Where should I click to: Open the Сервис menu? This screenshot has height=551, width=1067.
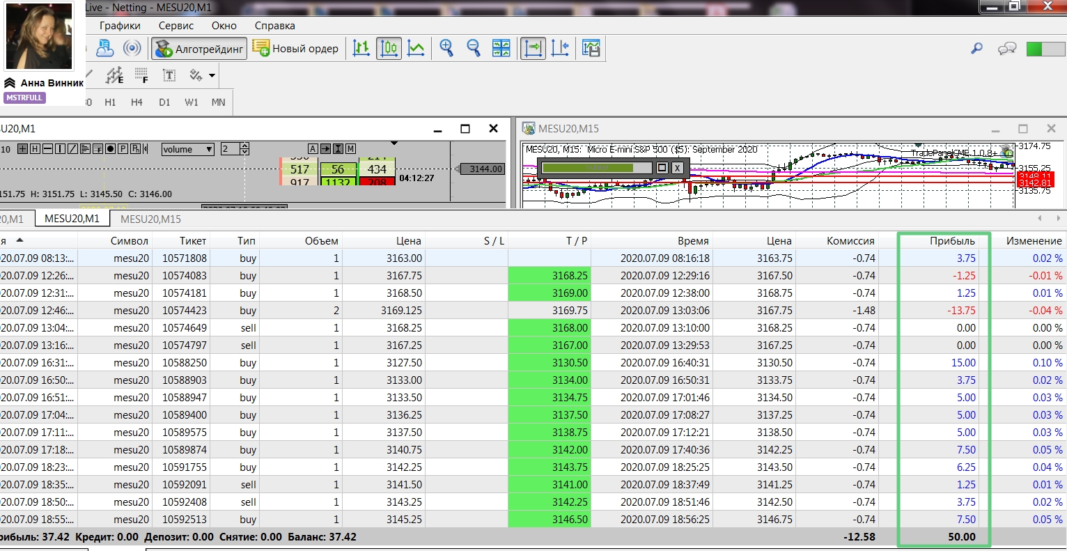coord(176,26)
